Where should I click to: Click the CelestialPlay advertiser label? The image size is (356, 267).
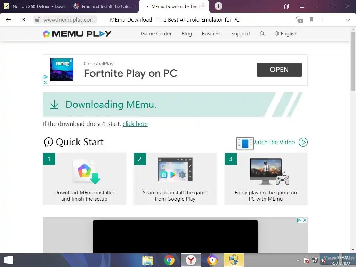point(99,64)
